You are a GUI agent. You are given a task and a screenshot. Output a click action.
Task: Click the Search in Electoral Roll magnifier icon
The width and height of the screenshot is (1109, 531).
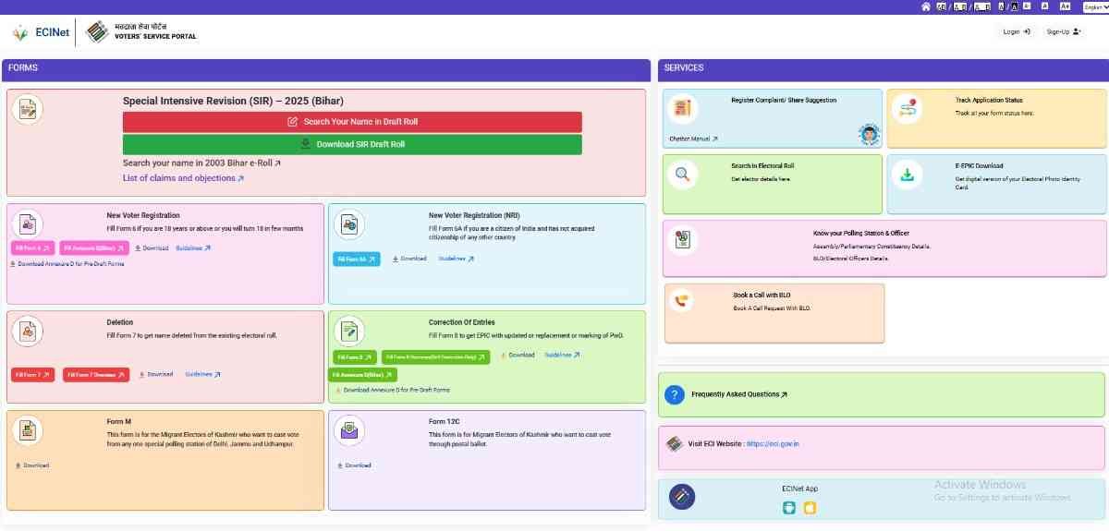point(682,174)
